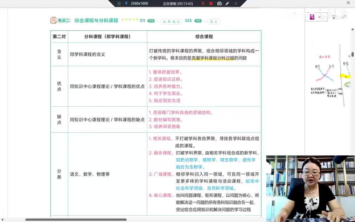
Task: Pause the screen recording
Action: [203, 3]
